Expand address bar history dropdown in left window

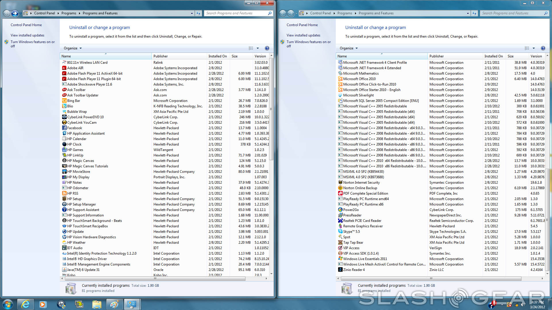(x=192, y=13)
